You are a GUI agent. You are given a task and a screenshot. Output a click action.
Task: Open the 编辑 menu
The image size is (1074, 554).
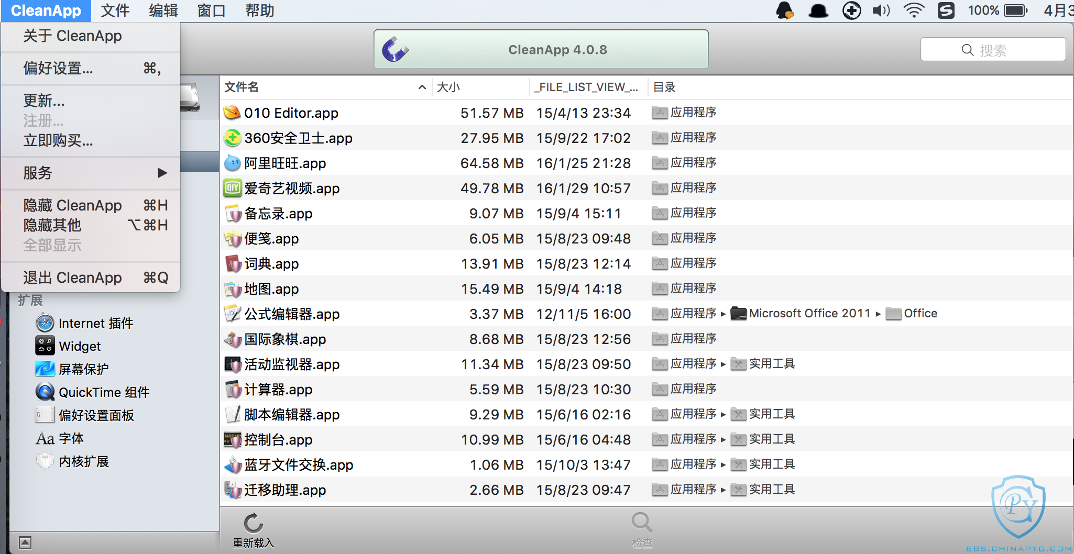coord(163,10)
